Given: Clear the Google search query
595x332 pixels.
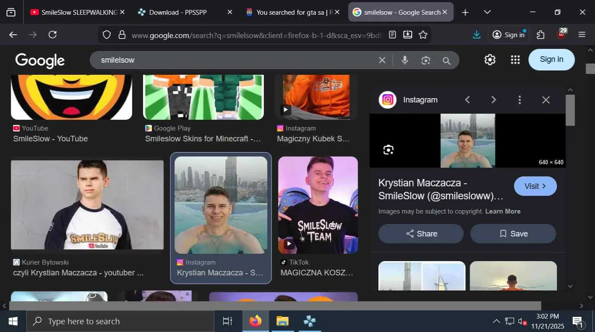Looking at the screenshot, I should 382,60.
